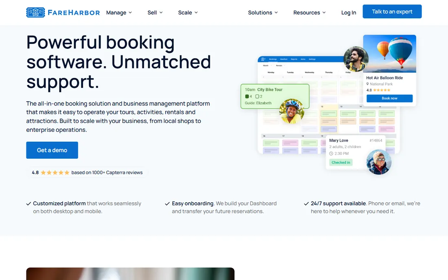The height and width of the screenshot is (280, 448).
Task: Click the Customized platform bold text
Action: point(59,203)
